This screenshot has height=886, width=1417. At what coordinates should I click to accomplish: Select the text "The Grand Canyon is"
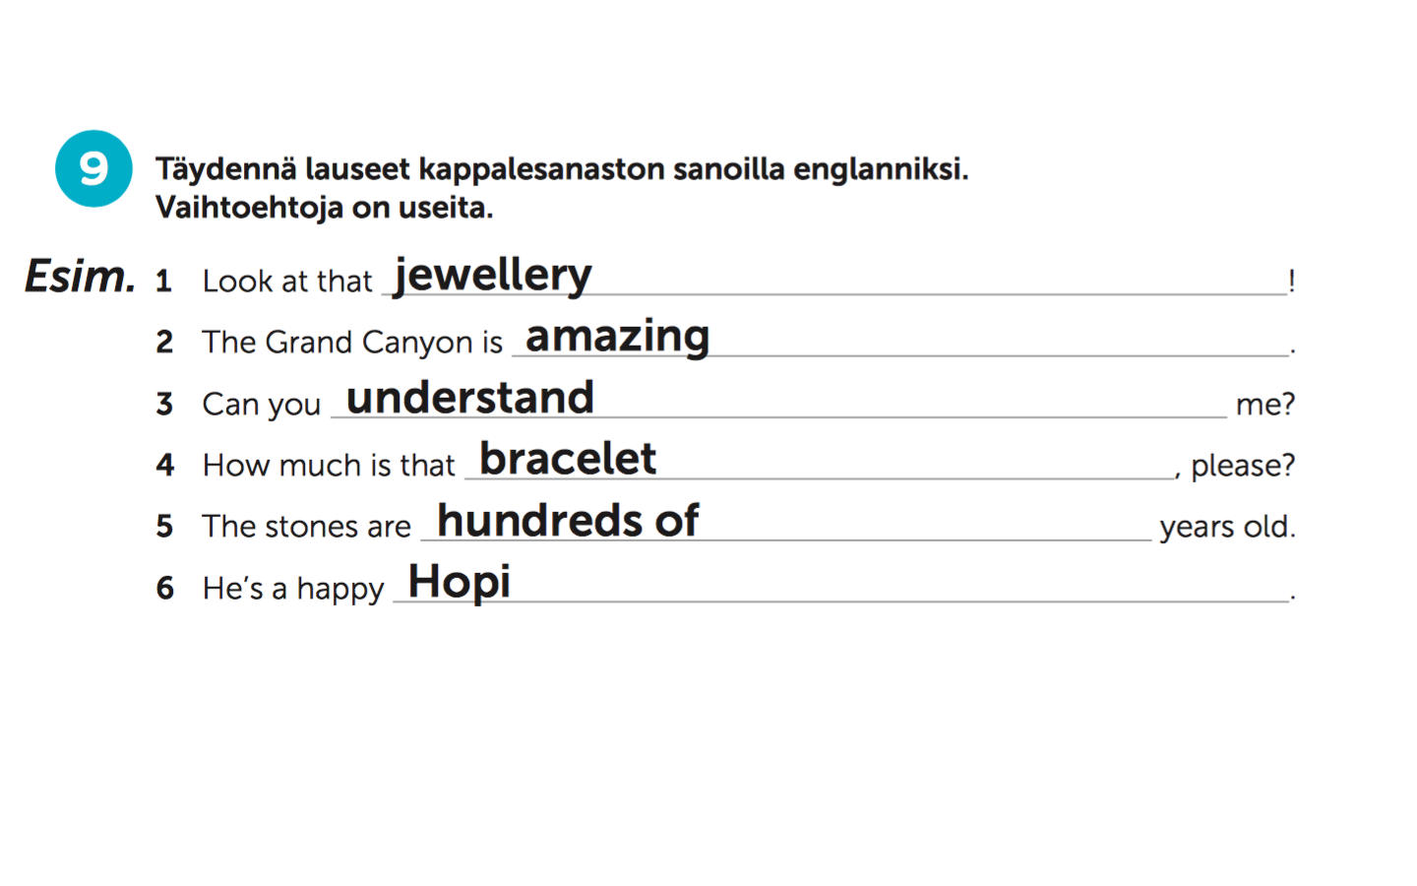pyautogui.click(x=352, y=343)
